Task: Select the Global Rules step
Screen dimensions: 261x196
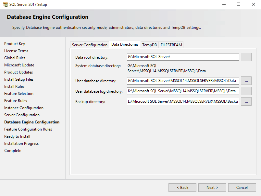Action: click(15, 58)
